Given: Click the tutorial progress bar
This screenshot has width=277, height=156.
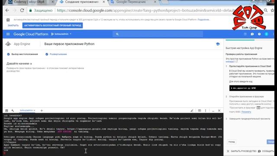Looking at the screenshot, I should coord(250,40).
